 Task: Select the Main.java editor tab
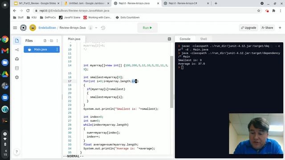click(74, 39)
